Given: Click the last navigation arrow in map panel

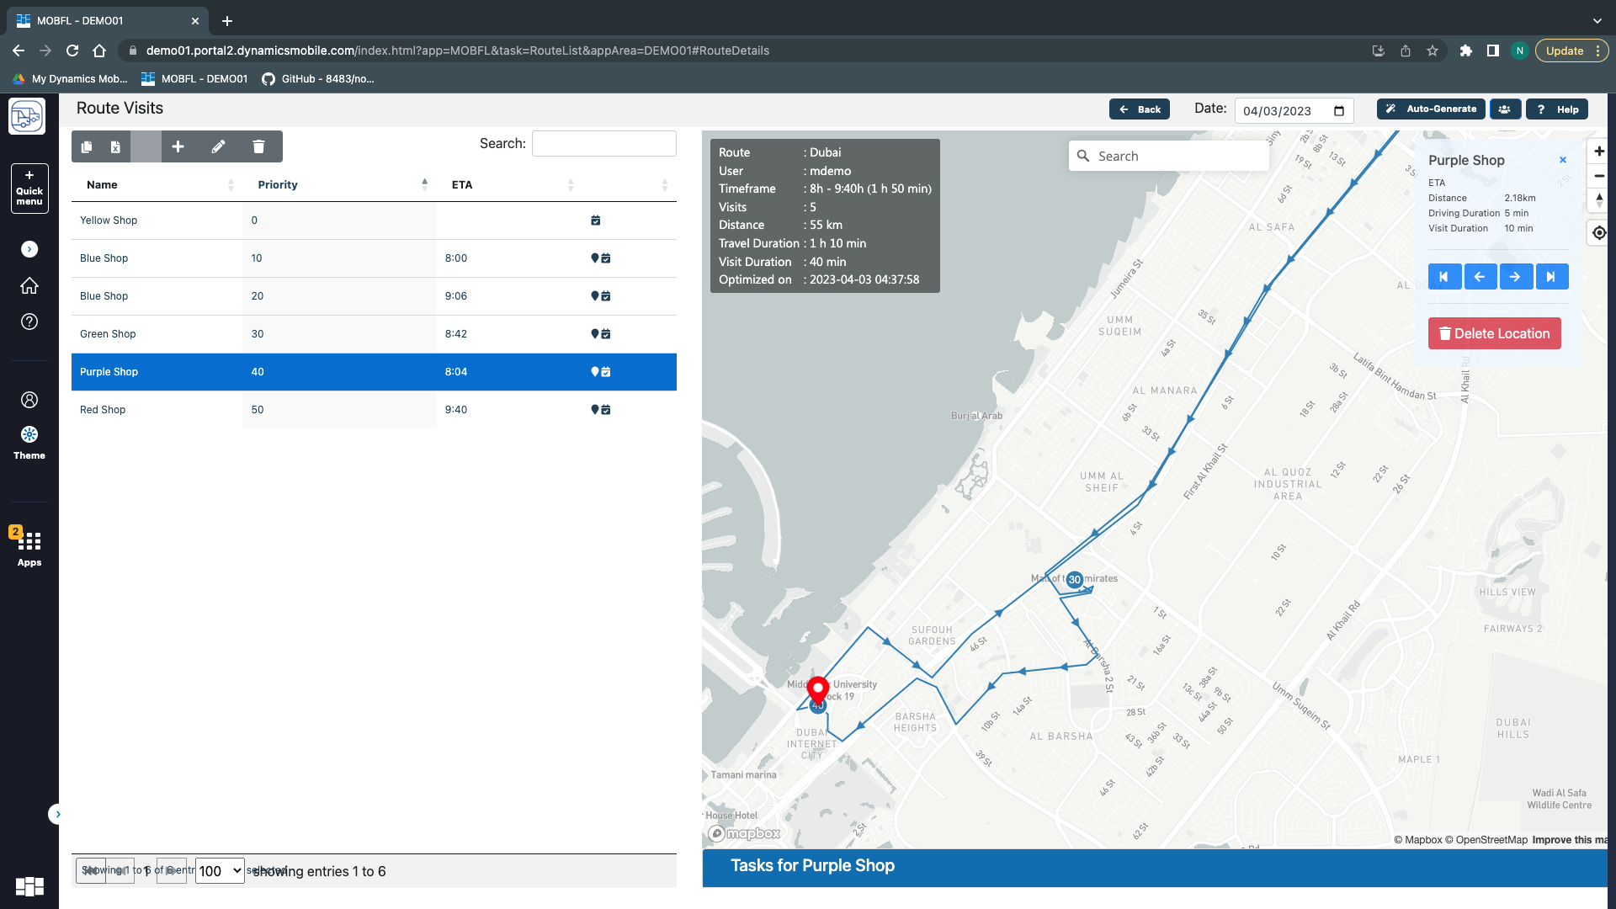Looking at the screenshot, I should click(x=1552, y=276).
